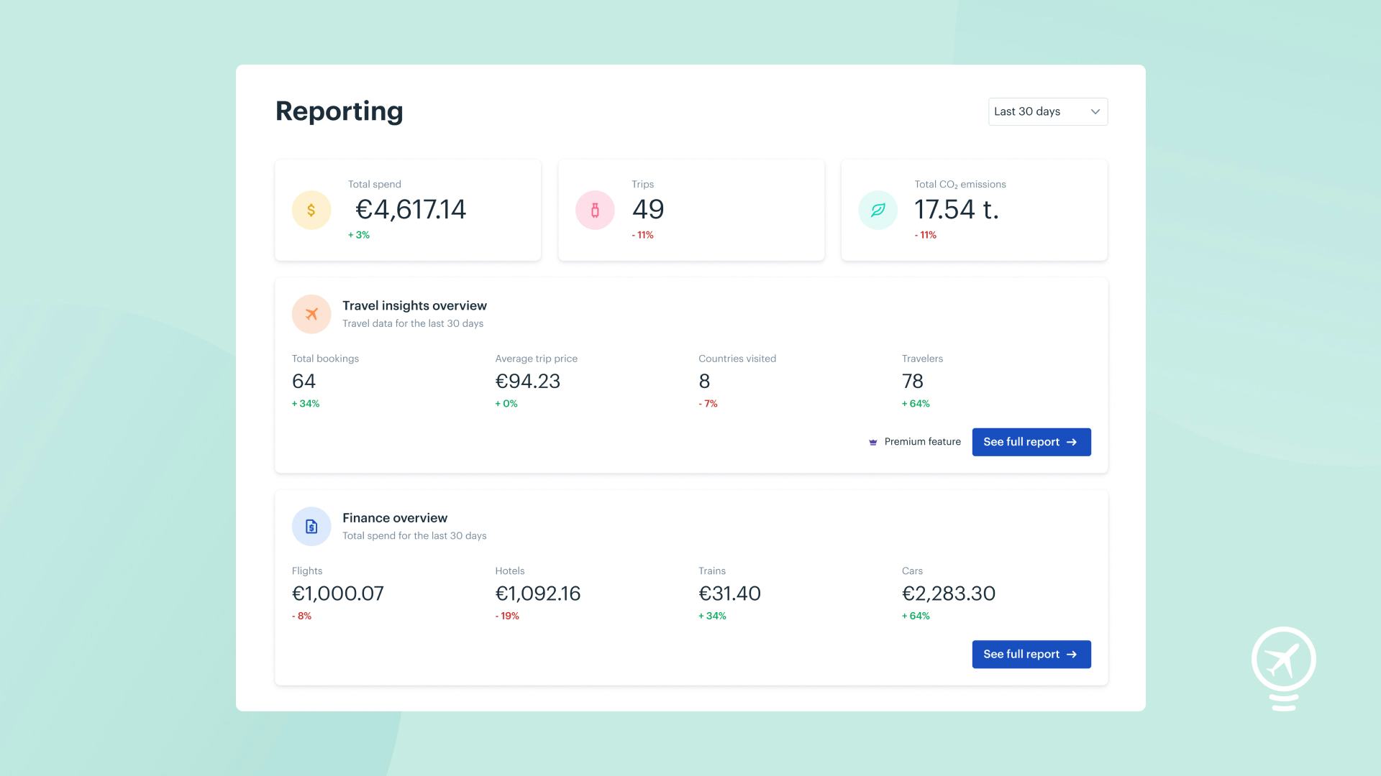
Task: Select the Trips 49 card
Action: click(690, 210)
